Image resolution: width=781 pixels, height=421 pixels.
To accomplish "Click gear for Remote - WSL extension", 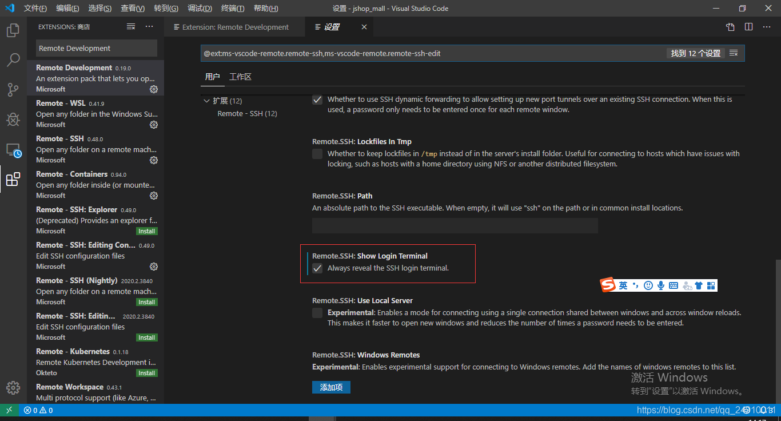I will pyautogui.click(x=153, y=125).
